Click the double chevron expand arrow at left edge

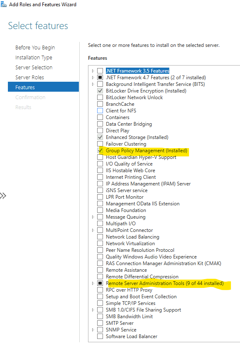[x=3, y=196]
